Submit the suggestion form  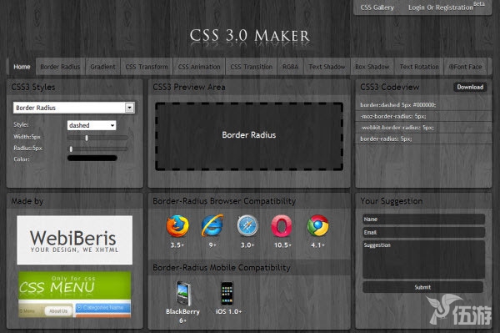point(422,287)
